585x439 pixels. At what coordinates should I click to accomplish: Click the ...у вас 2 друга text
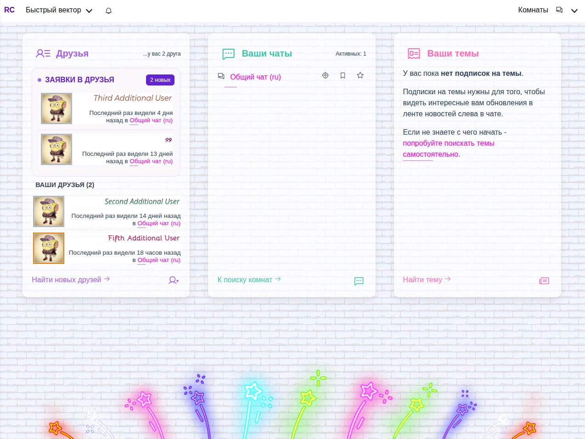click(162, 54)
